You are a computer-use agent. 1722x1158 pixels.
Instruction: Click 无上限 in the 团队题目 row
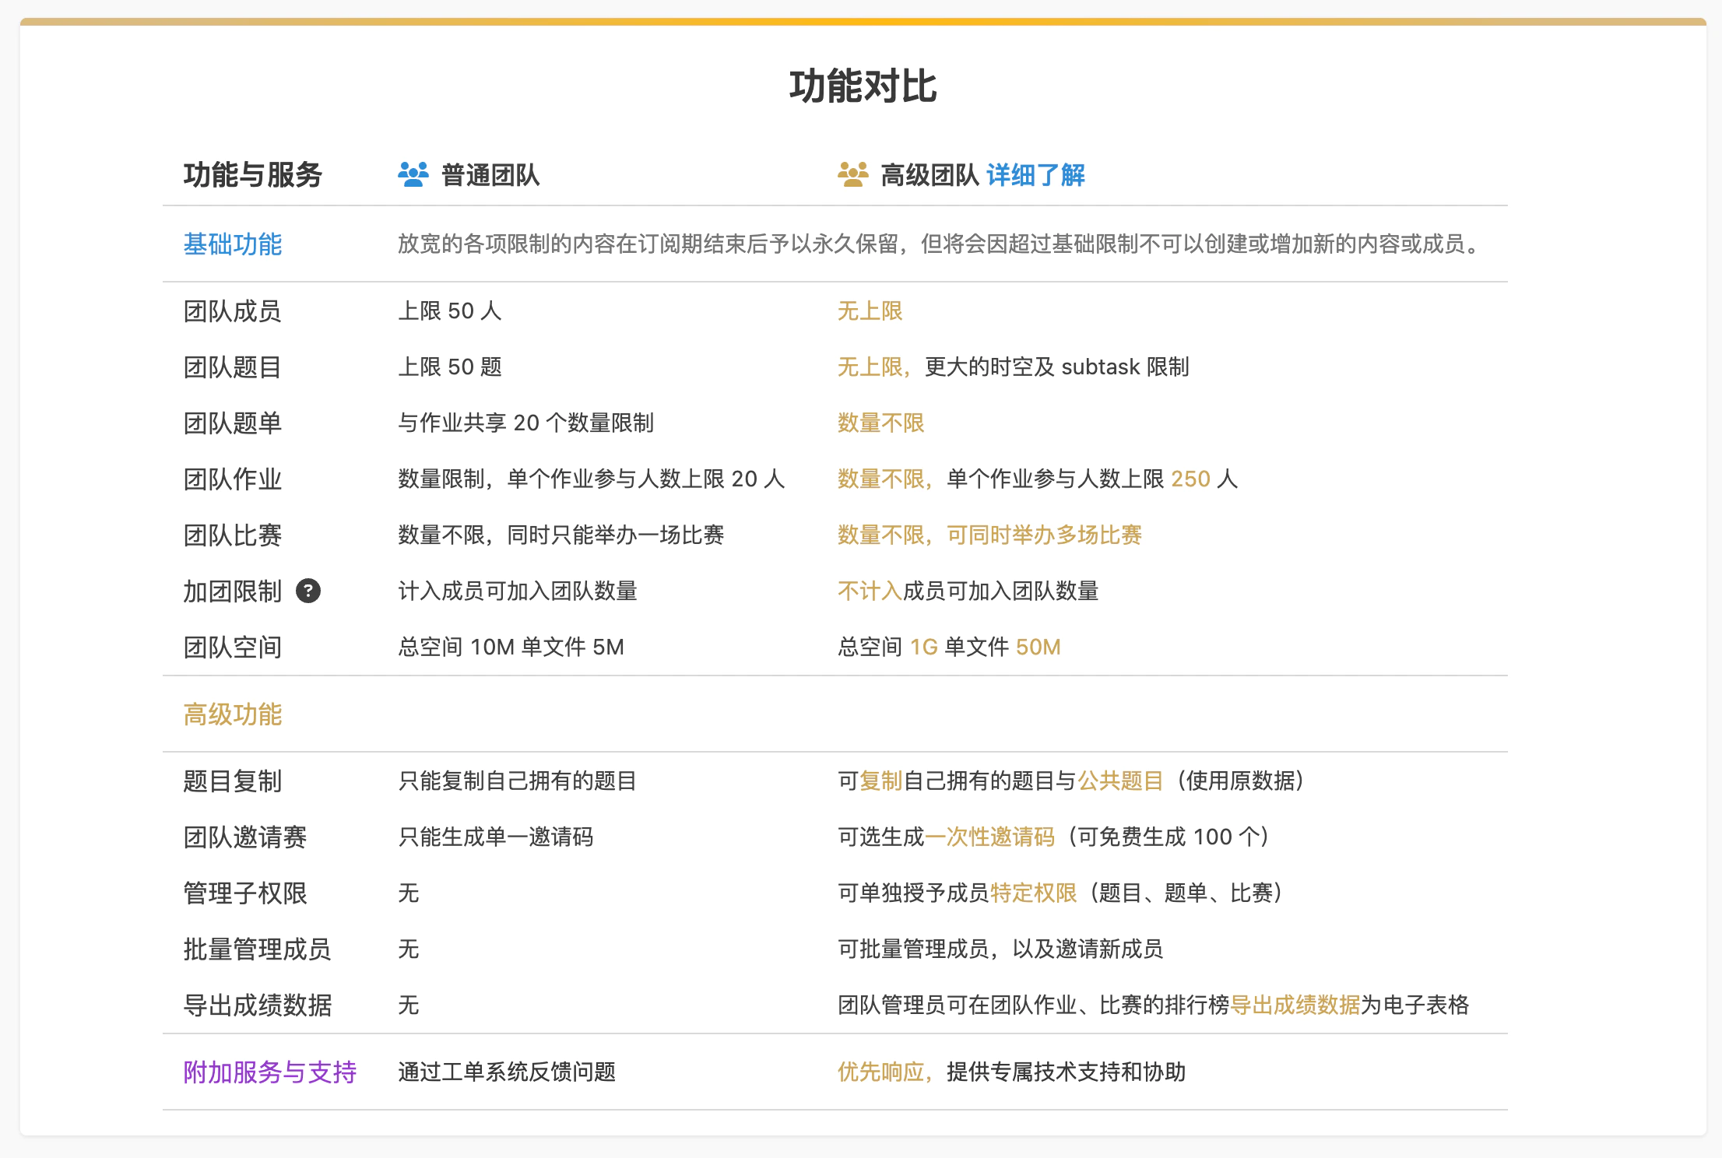(869, 367)
